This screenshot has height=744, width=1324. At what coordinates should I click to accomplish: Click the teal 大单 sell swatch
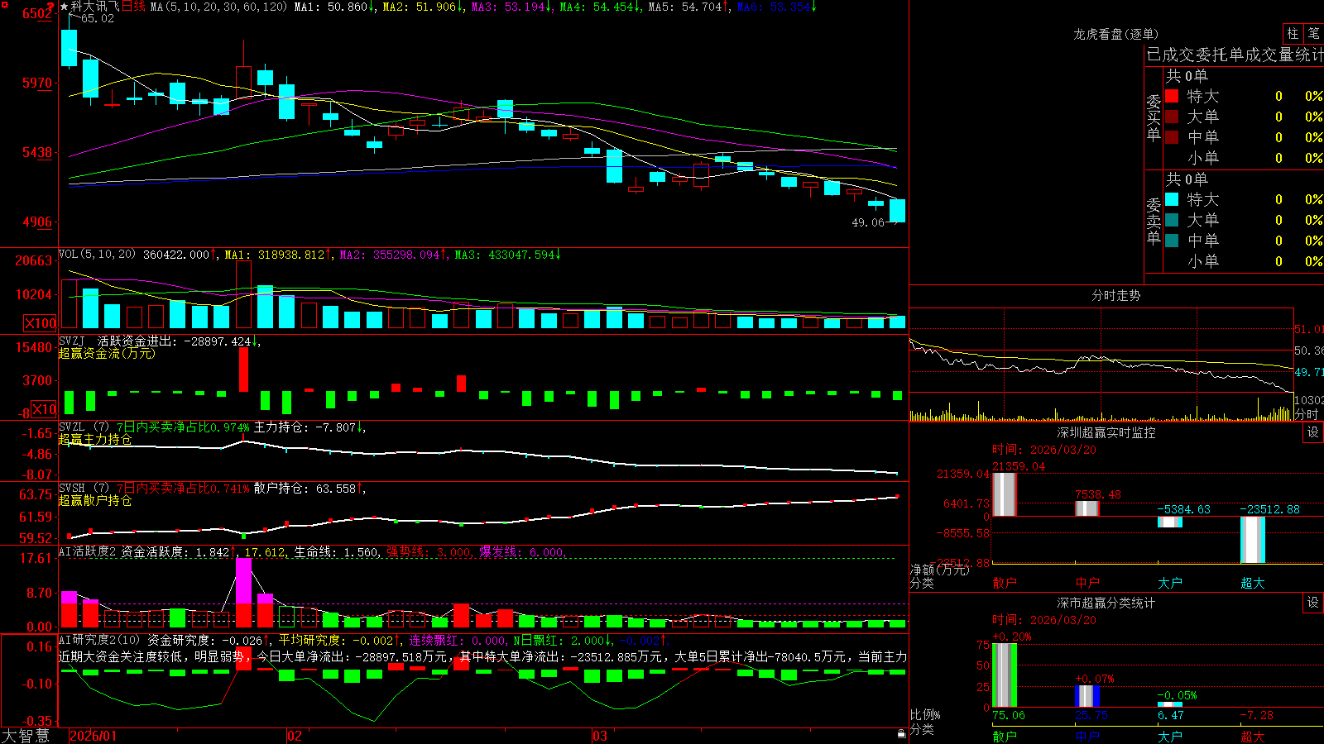point(1172,220)
